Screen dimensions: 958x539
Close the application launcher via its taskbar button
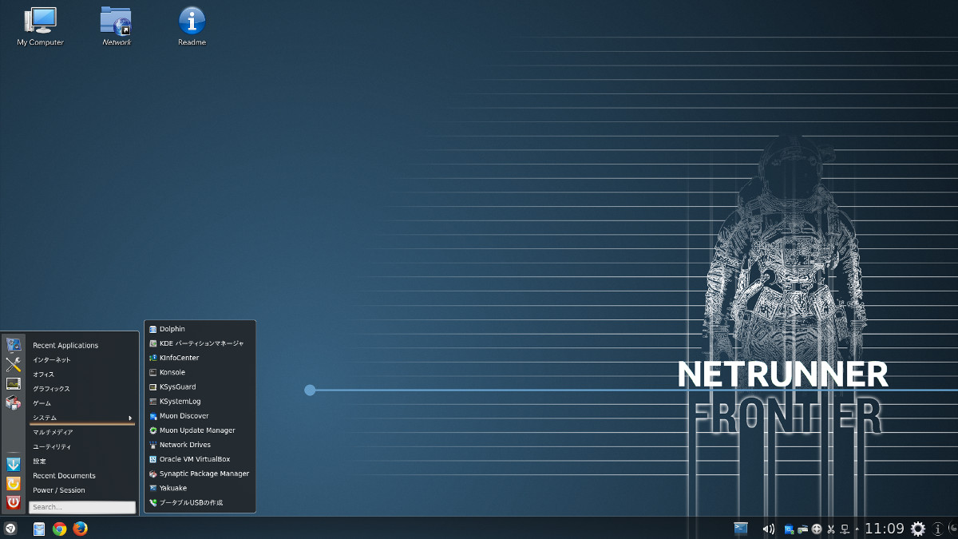coord(10,529)
